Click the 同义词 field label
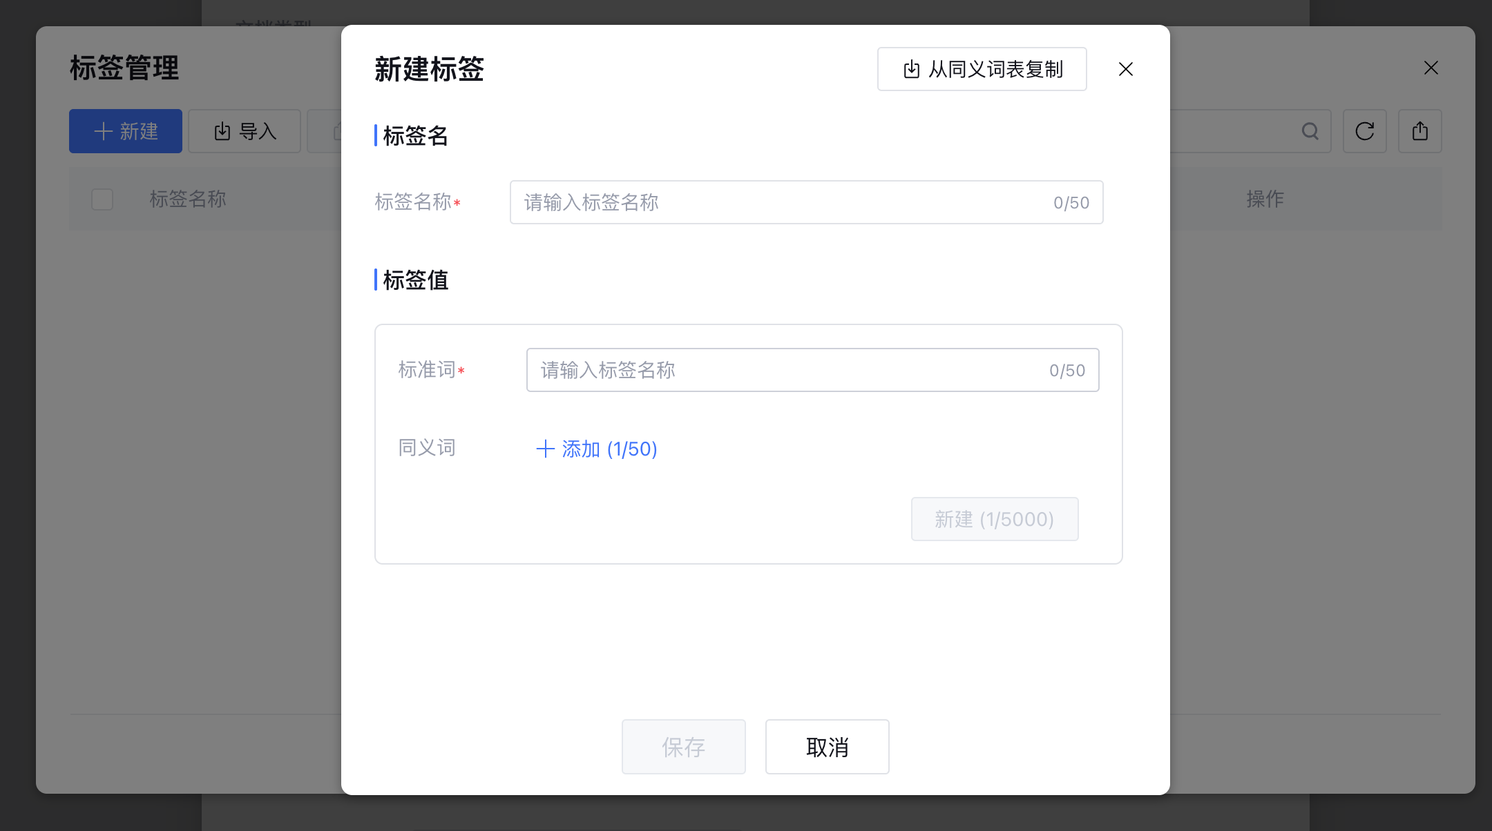The height and width of the screenshot is (831, 1492). (x=427, y=448)
